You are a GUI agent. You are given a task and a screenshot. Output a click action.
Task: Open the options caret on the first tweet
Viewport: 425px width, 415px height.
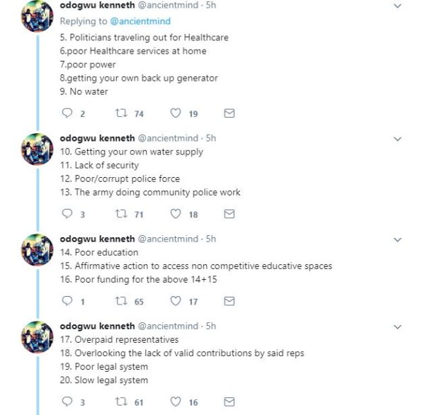397,6
